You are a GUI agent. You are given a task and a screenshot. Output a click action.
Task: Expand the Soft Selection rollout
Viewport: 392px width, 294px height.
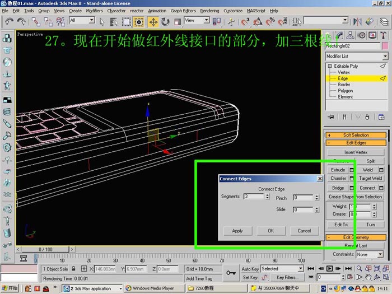coord(356,136)
